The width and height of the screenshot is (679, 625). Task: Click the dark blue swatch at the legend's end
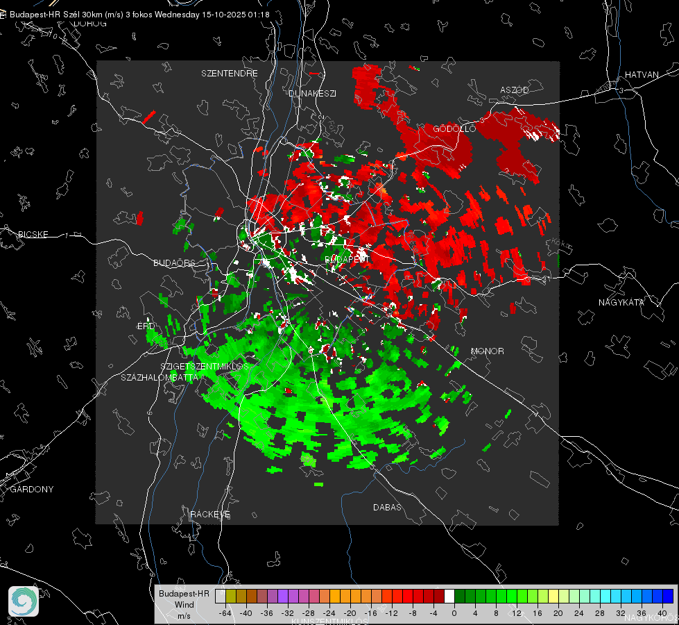tap(668, 596)
